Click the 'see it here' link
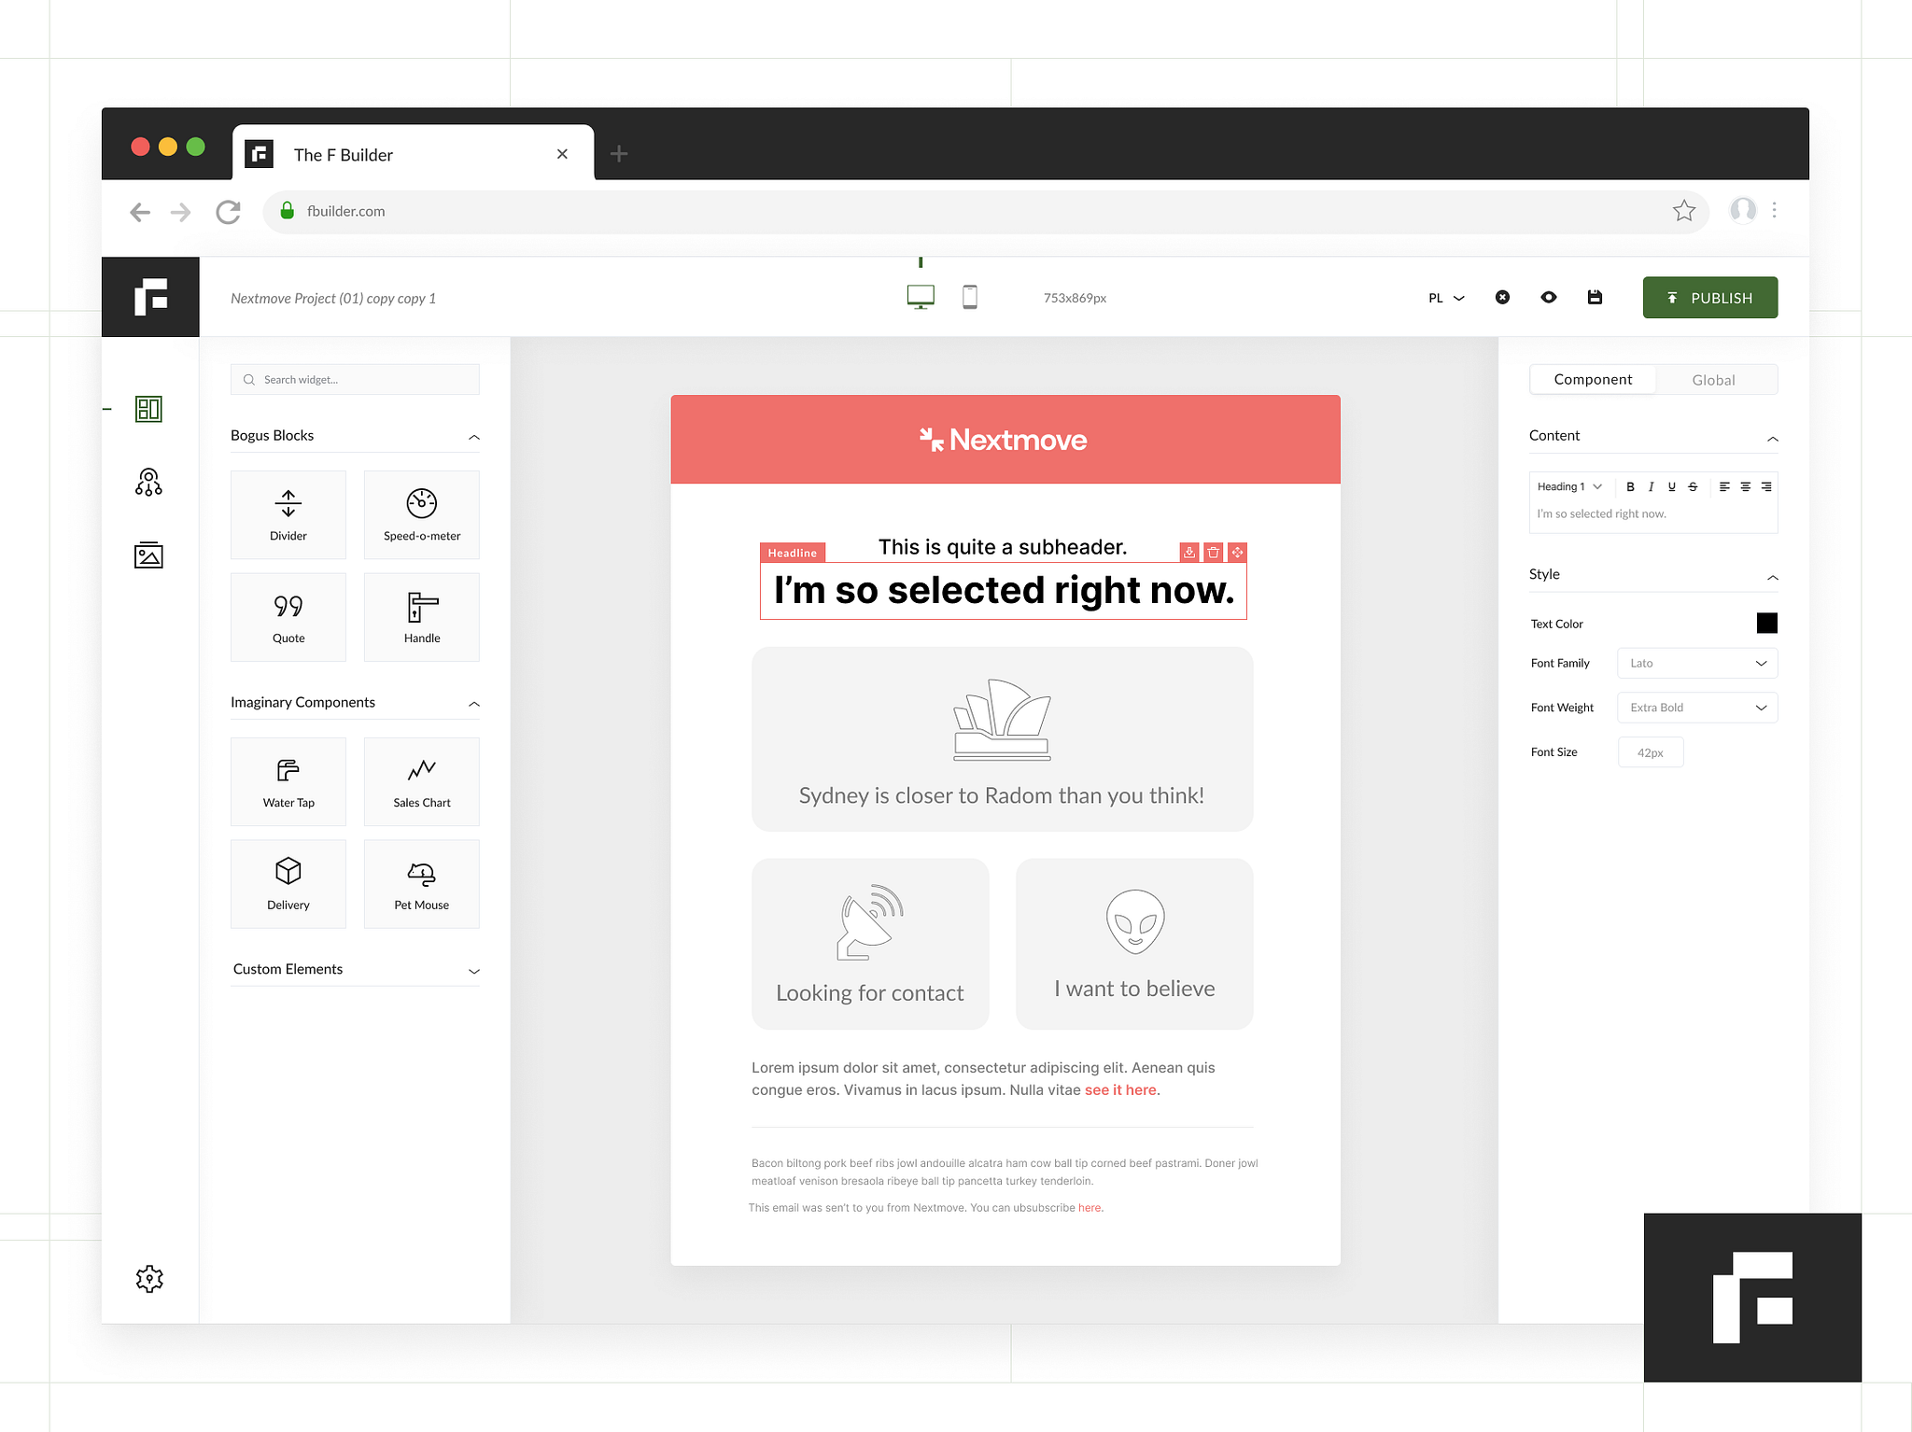The height and width of the screenshot is (1432, 1912). pos(1119,1090)
